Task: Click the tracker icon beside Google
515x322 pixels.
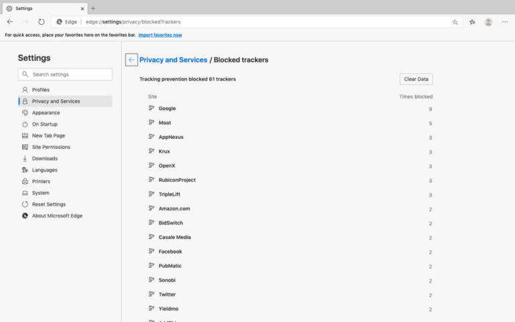Action: [x=152, y=109]
